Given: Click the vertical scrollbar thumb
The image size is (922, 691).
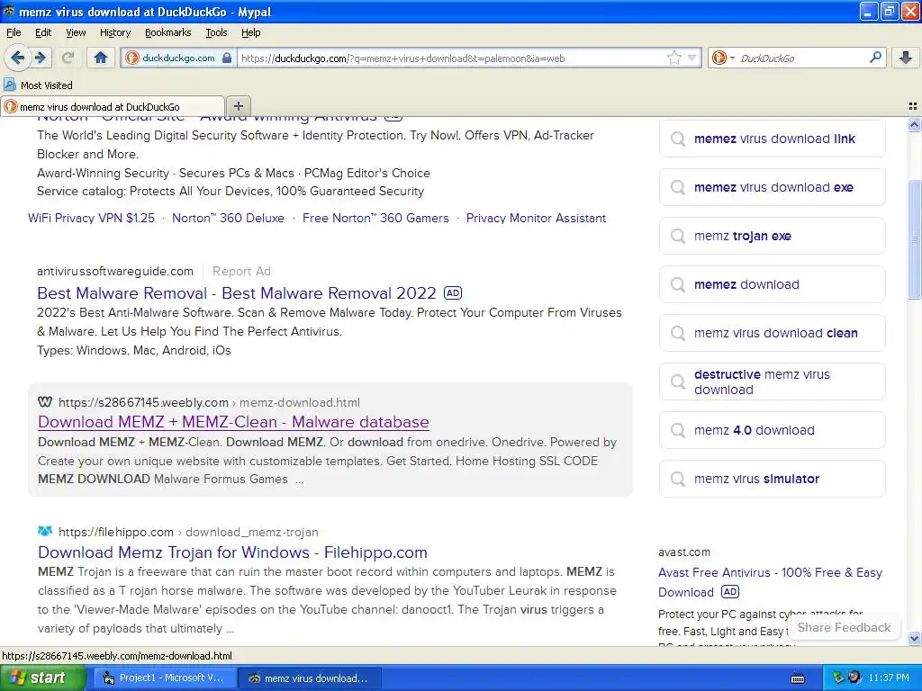Looking at the screenshot, I should [914, 239].
